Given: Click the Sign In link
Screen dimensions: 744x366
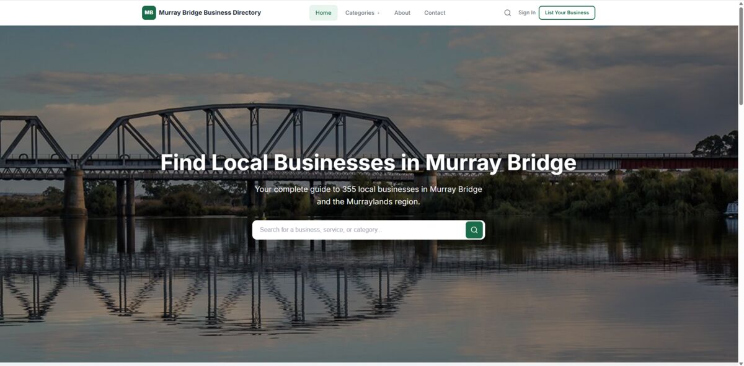Looking at the screenshot, I should tap(526, 12).
